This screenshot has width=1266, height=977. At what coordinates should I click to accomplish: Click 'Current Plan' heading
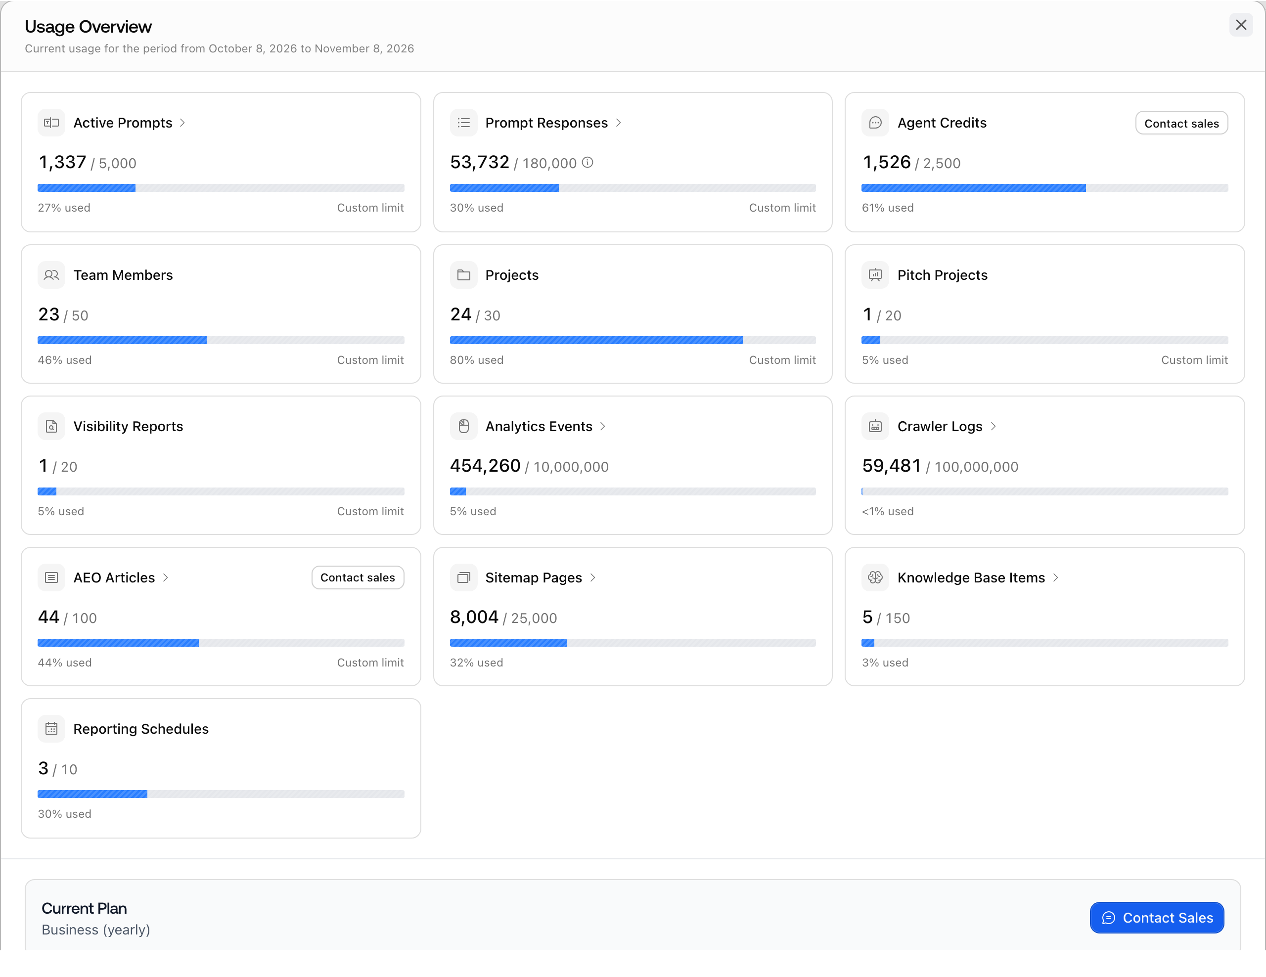click(x=84, y=908)
